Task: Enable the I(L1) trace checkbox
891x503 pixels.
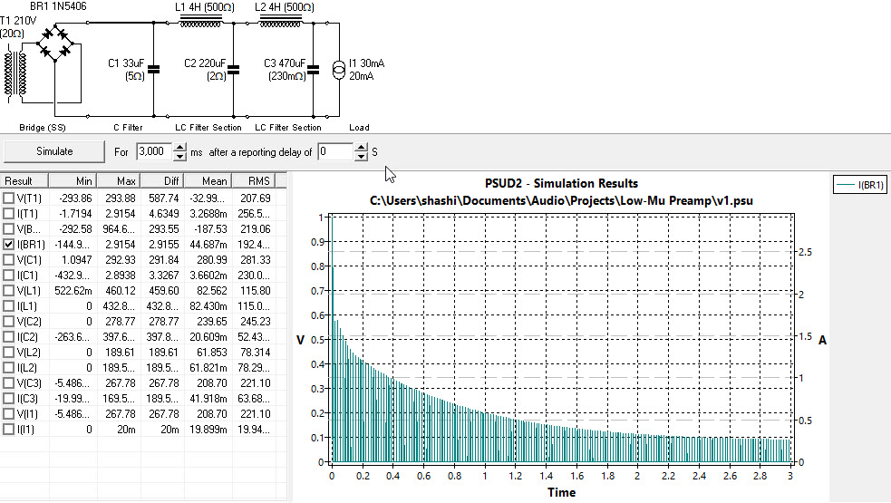Action: point(8,305)
